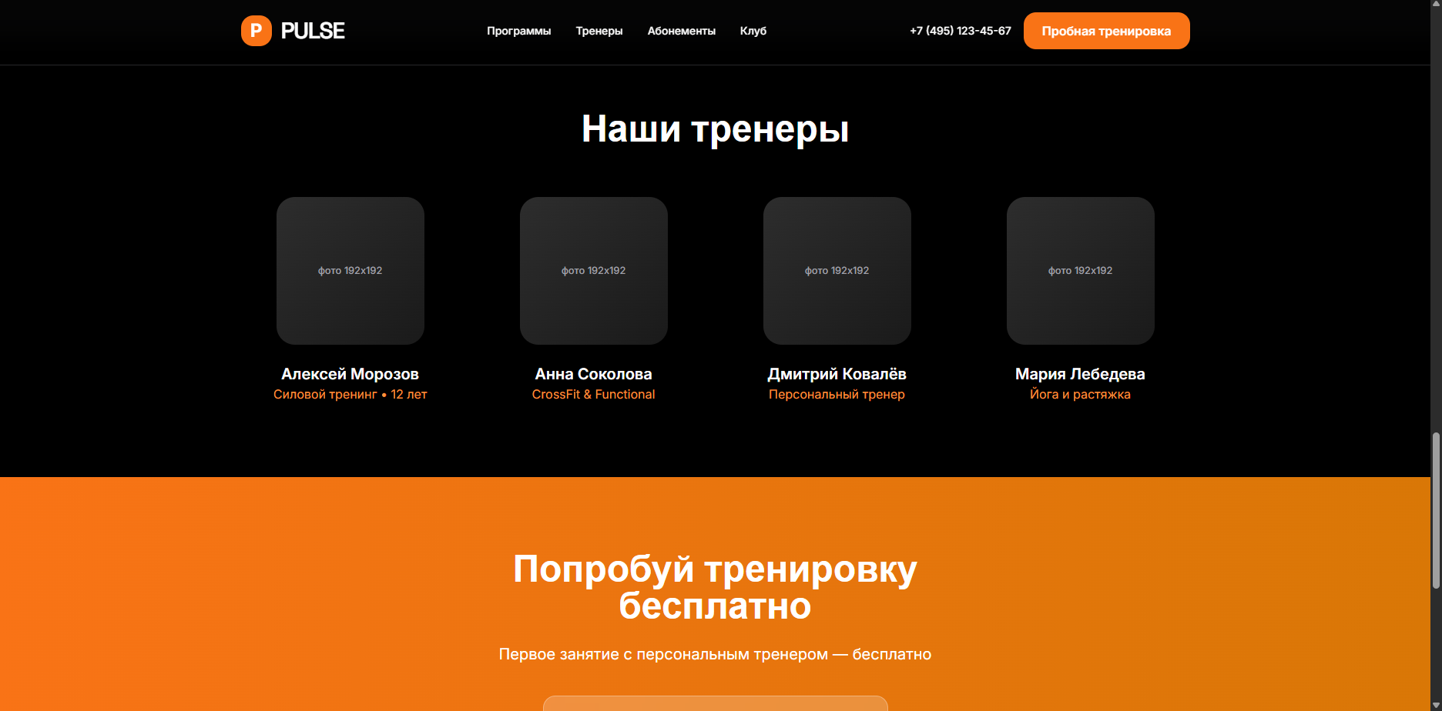Go to the Тренеры nav link

pos(599,31)
